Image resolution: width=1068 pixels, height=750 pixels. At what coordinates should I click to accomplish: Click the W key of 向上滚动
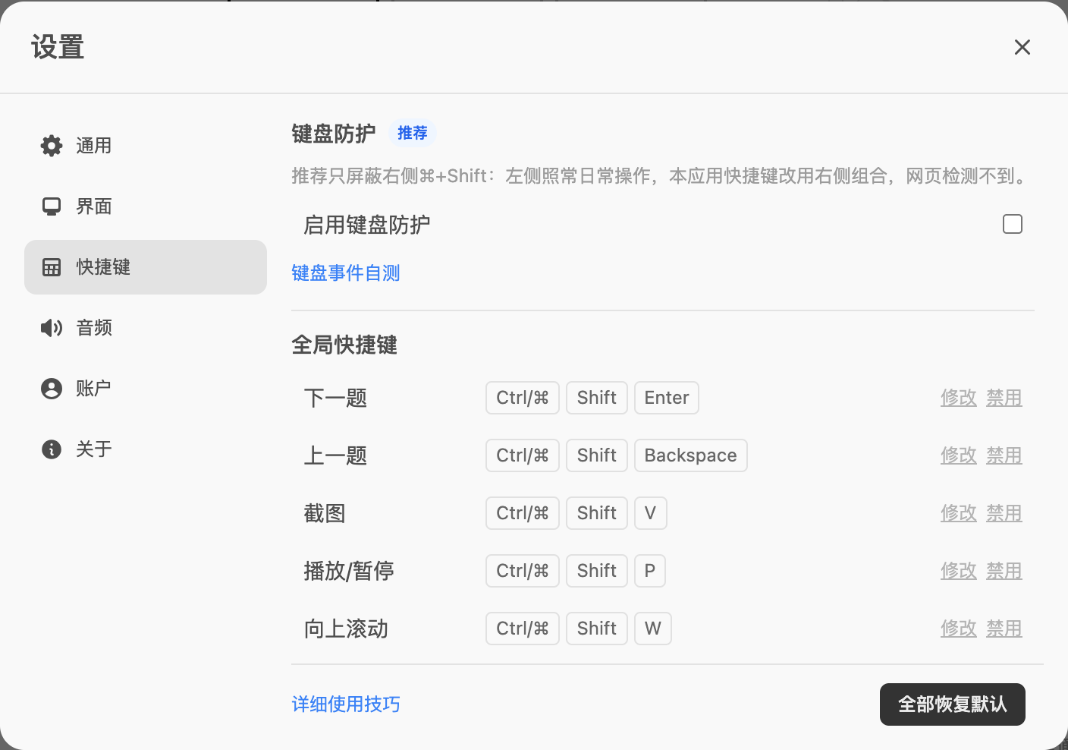click(x=653, y=629)
